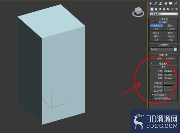Select the Cameras category icon
180x133 pixels.
[x=164, y=9]
